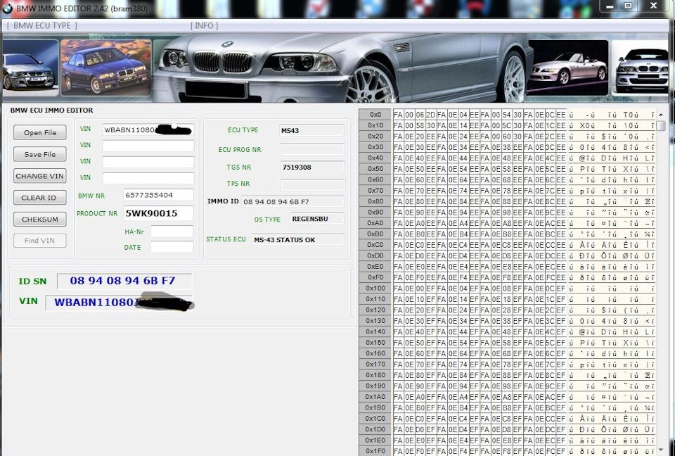
Task: Click the TGS NR field 7519308
Action: [312, 167]
